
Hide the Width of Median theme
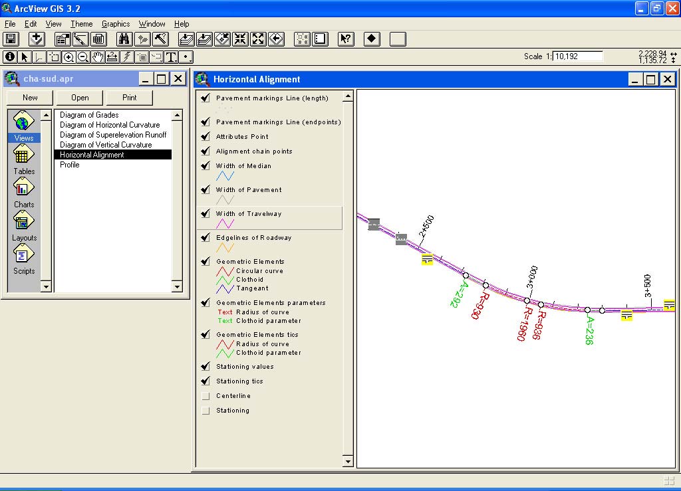point(206,165)
